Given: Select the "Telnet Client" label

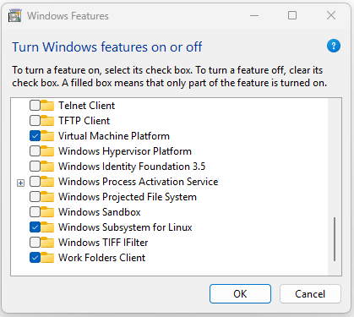Looking at the screenshot, I should pyautogui.click(x=87, y=106).
